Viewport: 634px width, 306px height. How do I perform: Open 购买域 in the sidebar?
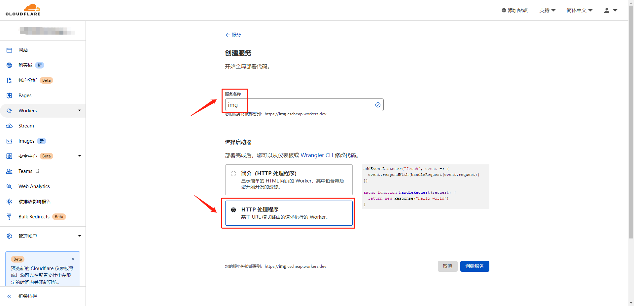point(25,65)
